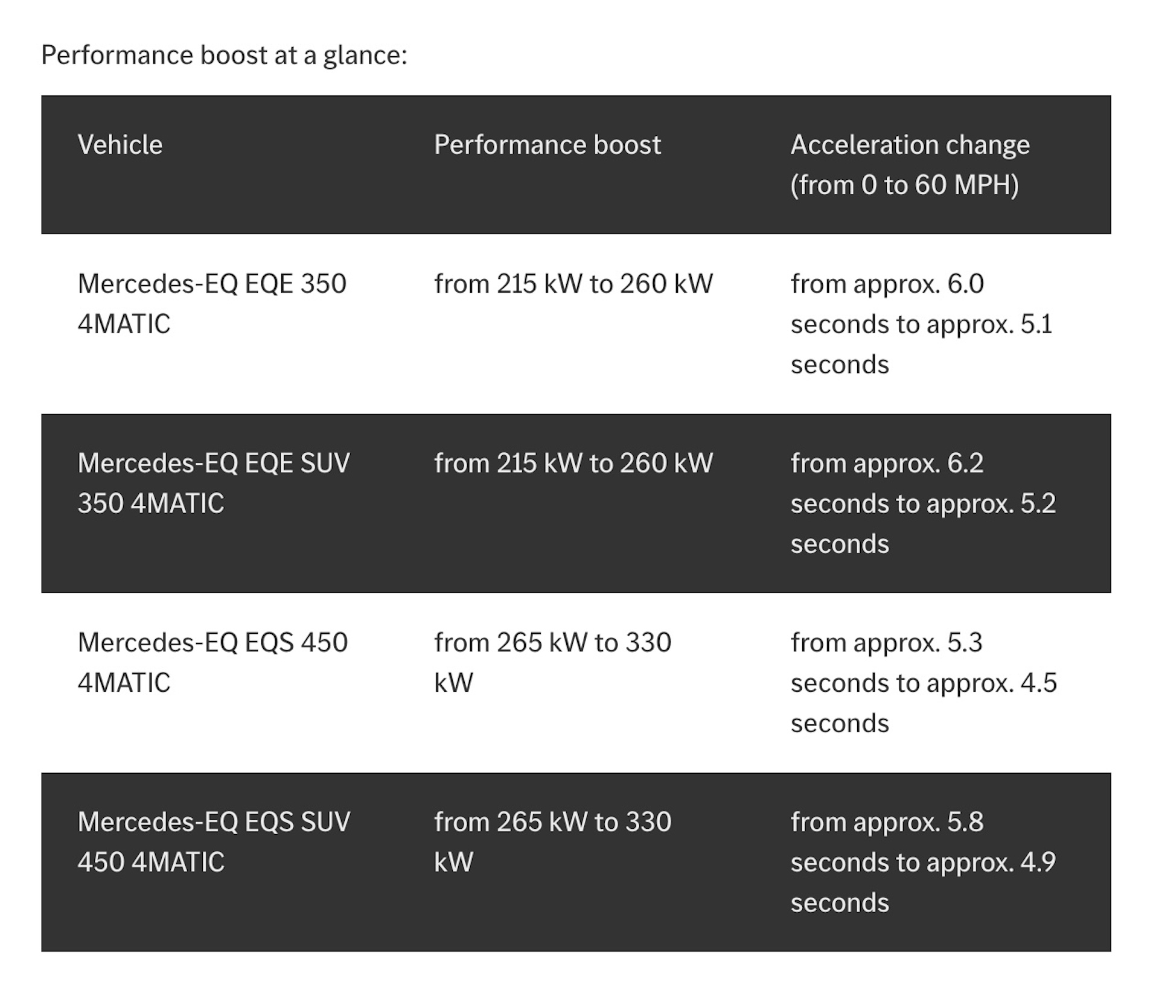Click the 'approx. 5.1' boosted acceleration value

[989, 324]
